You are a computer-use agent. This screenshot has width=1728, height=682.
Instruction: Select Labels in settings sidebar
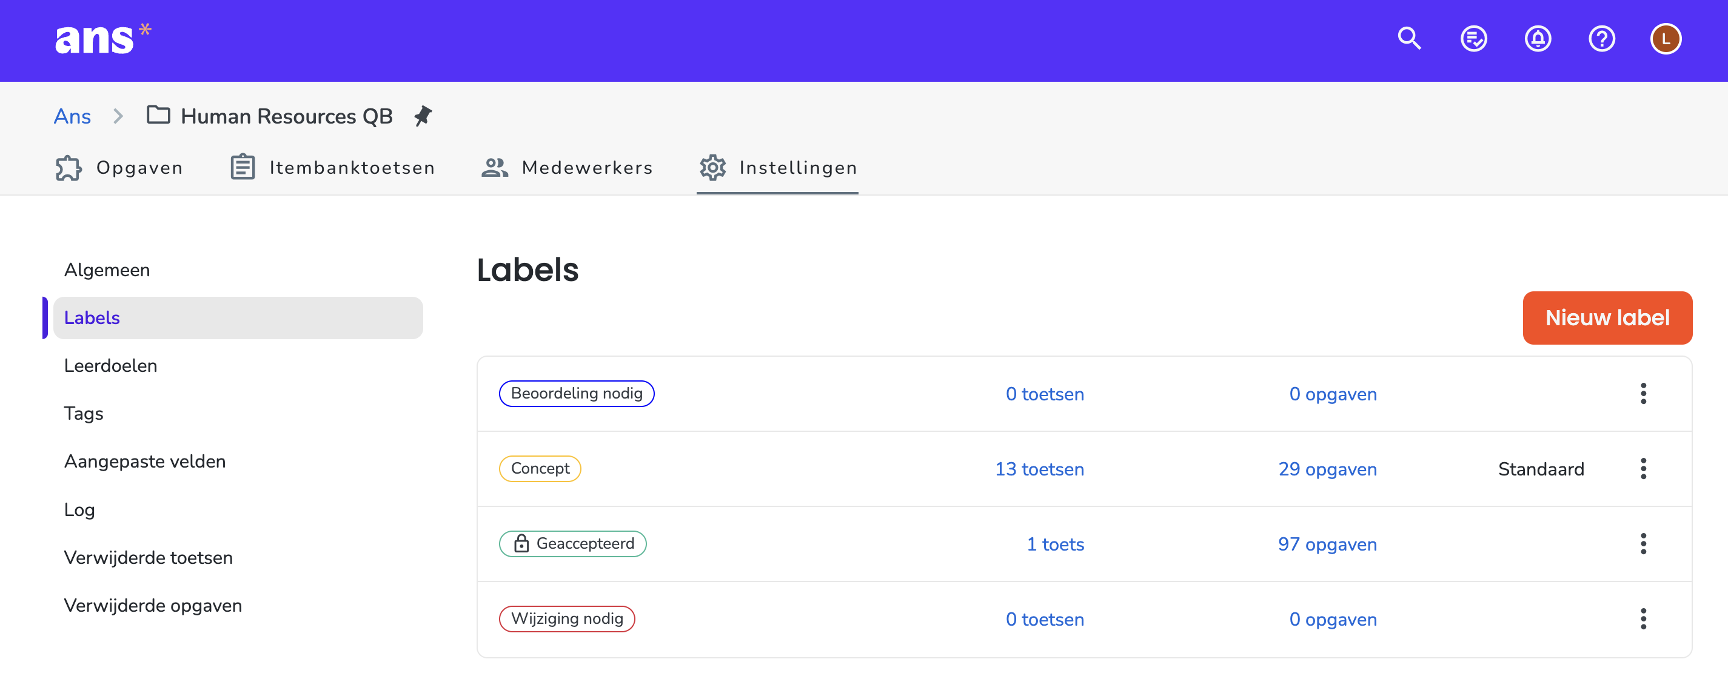click(238, 317)
